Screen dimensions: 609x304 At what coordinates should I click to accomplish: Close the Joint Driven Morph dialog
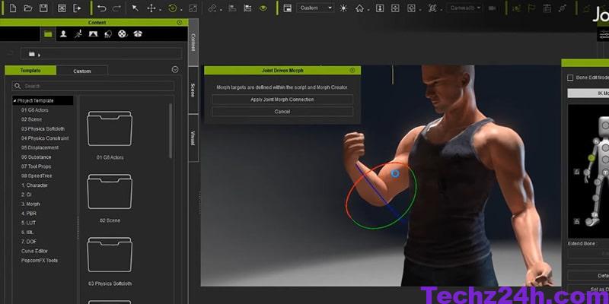[352, 70]
